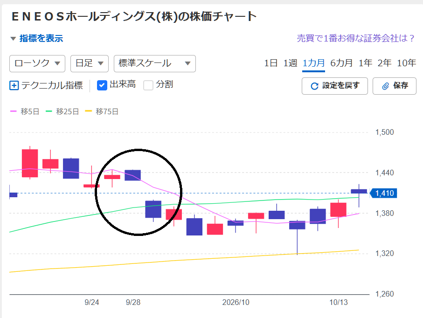Click the 設定を戻す reset button
Image resolution: width=423 pixels, height=318 pixels.
[335, 86]
